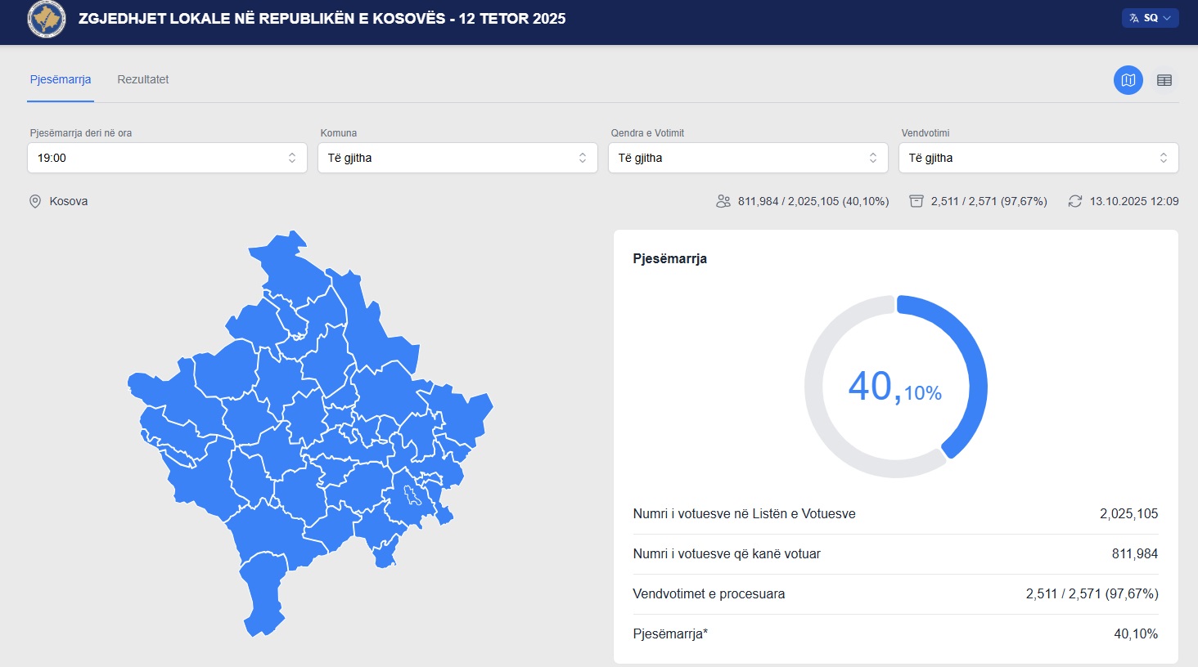Click the voters people icon
Screen dimensions: 1198x667
pos(723,201)
